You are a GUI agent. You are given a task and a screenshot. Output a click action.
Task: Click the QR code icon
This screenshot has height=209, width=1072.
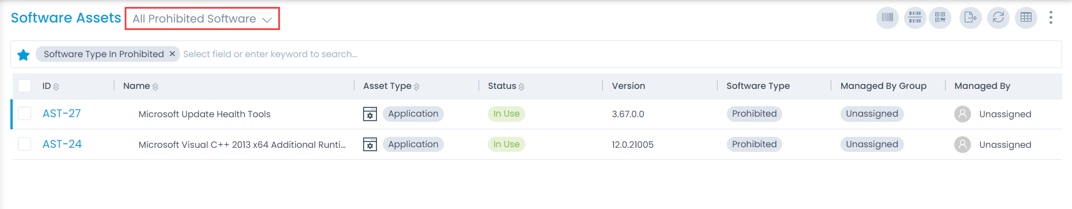coord(940,18)
